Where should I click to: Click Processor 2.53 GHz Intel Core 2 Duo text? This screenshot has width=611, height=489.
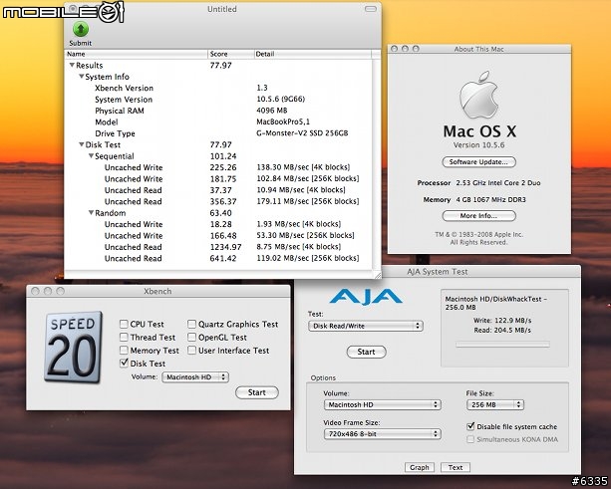tap(478, 182)
